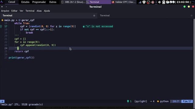Image resolution: width=195 pixels, height=109 pixels.
Task: Open the Abas menu
Action: pos(39,11)
